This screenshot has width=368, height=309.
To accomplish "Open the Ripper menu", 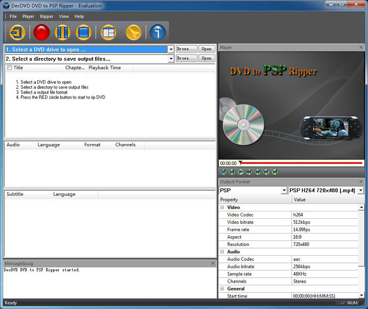I will [x=46, y=17].
